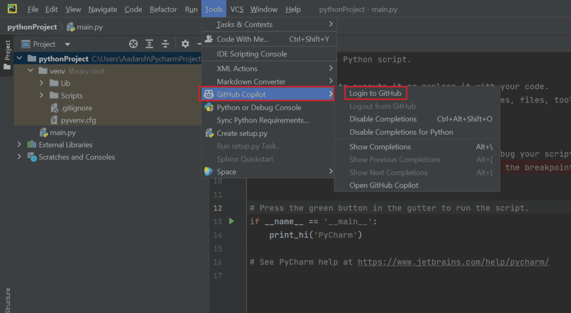
Task: Click the locate target icon in Project toolbar
Action: pos(133,44)
